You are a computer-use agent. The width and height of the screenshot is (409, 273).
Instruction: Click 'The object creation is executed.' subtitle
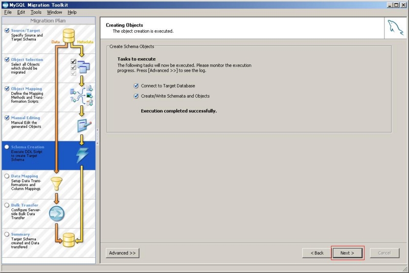143,31
